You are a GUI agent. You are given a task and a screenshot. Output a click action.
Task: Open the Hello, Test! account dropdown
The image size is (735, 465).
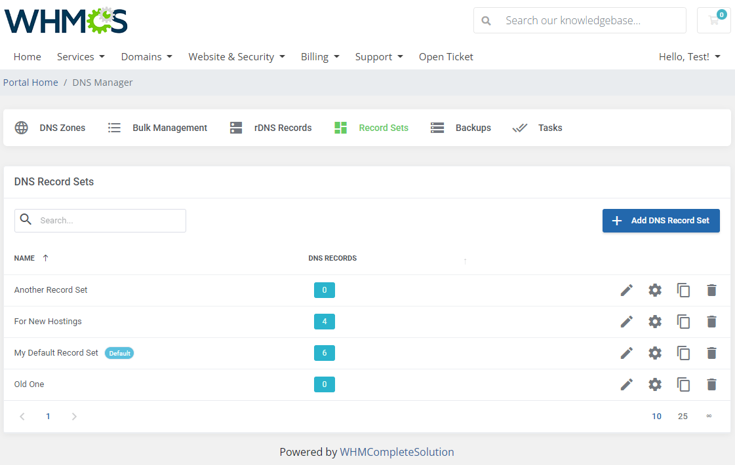(x=690, y=57)
